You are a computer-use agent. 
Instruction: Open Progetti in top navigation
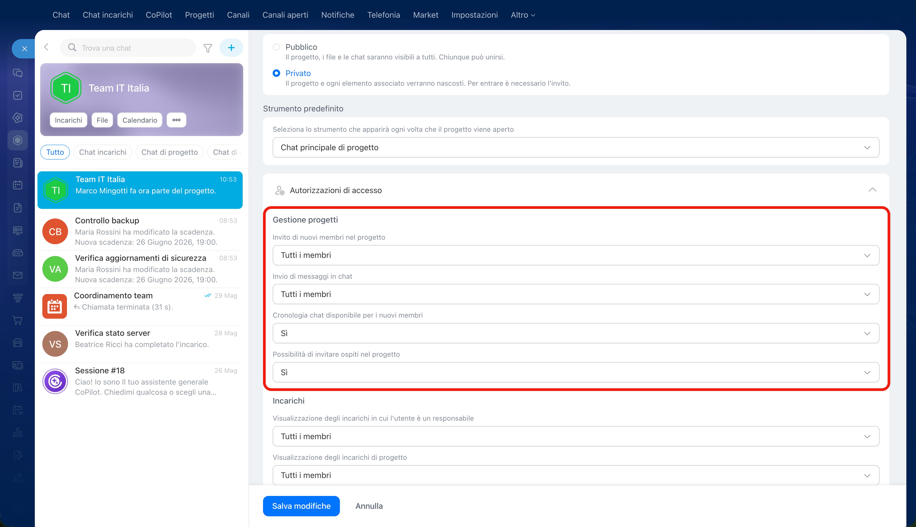point(200,15)
